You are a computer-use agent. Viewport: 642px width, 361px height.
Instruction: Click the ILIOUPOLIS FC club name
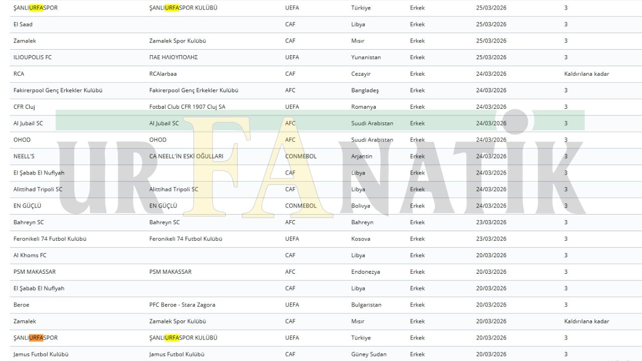(33, 57)
